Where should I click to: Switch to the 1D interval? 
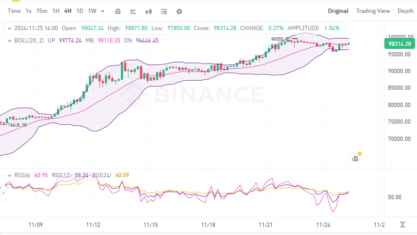pyautogui.click(x=80, y=11)
